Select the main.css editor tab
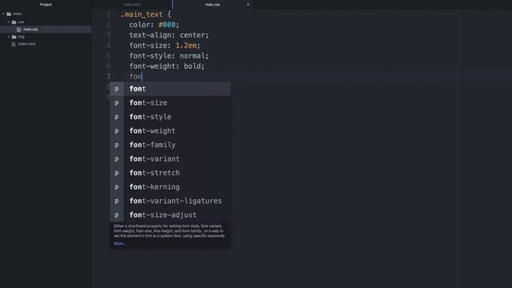This screenshot has width=512, height=288. (213, 5)
